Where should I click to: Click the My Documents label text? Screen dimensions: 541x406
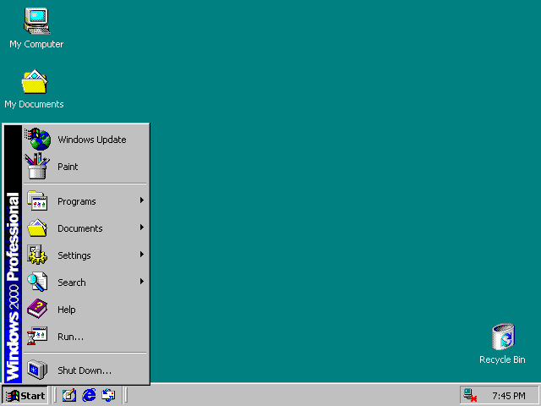pos(34,104)
